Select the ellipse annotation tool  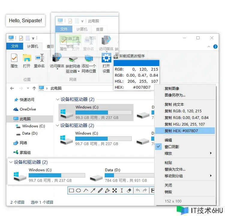78,190
